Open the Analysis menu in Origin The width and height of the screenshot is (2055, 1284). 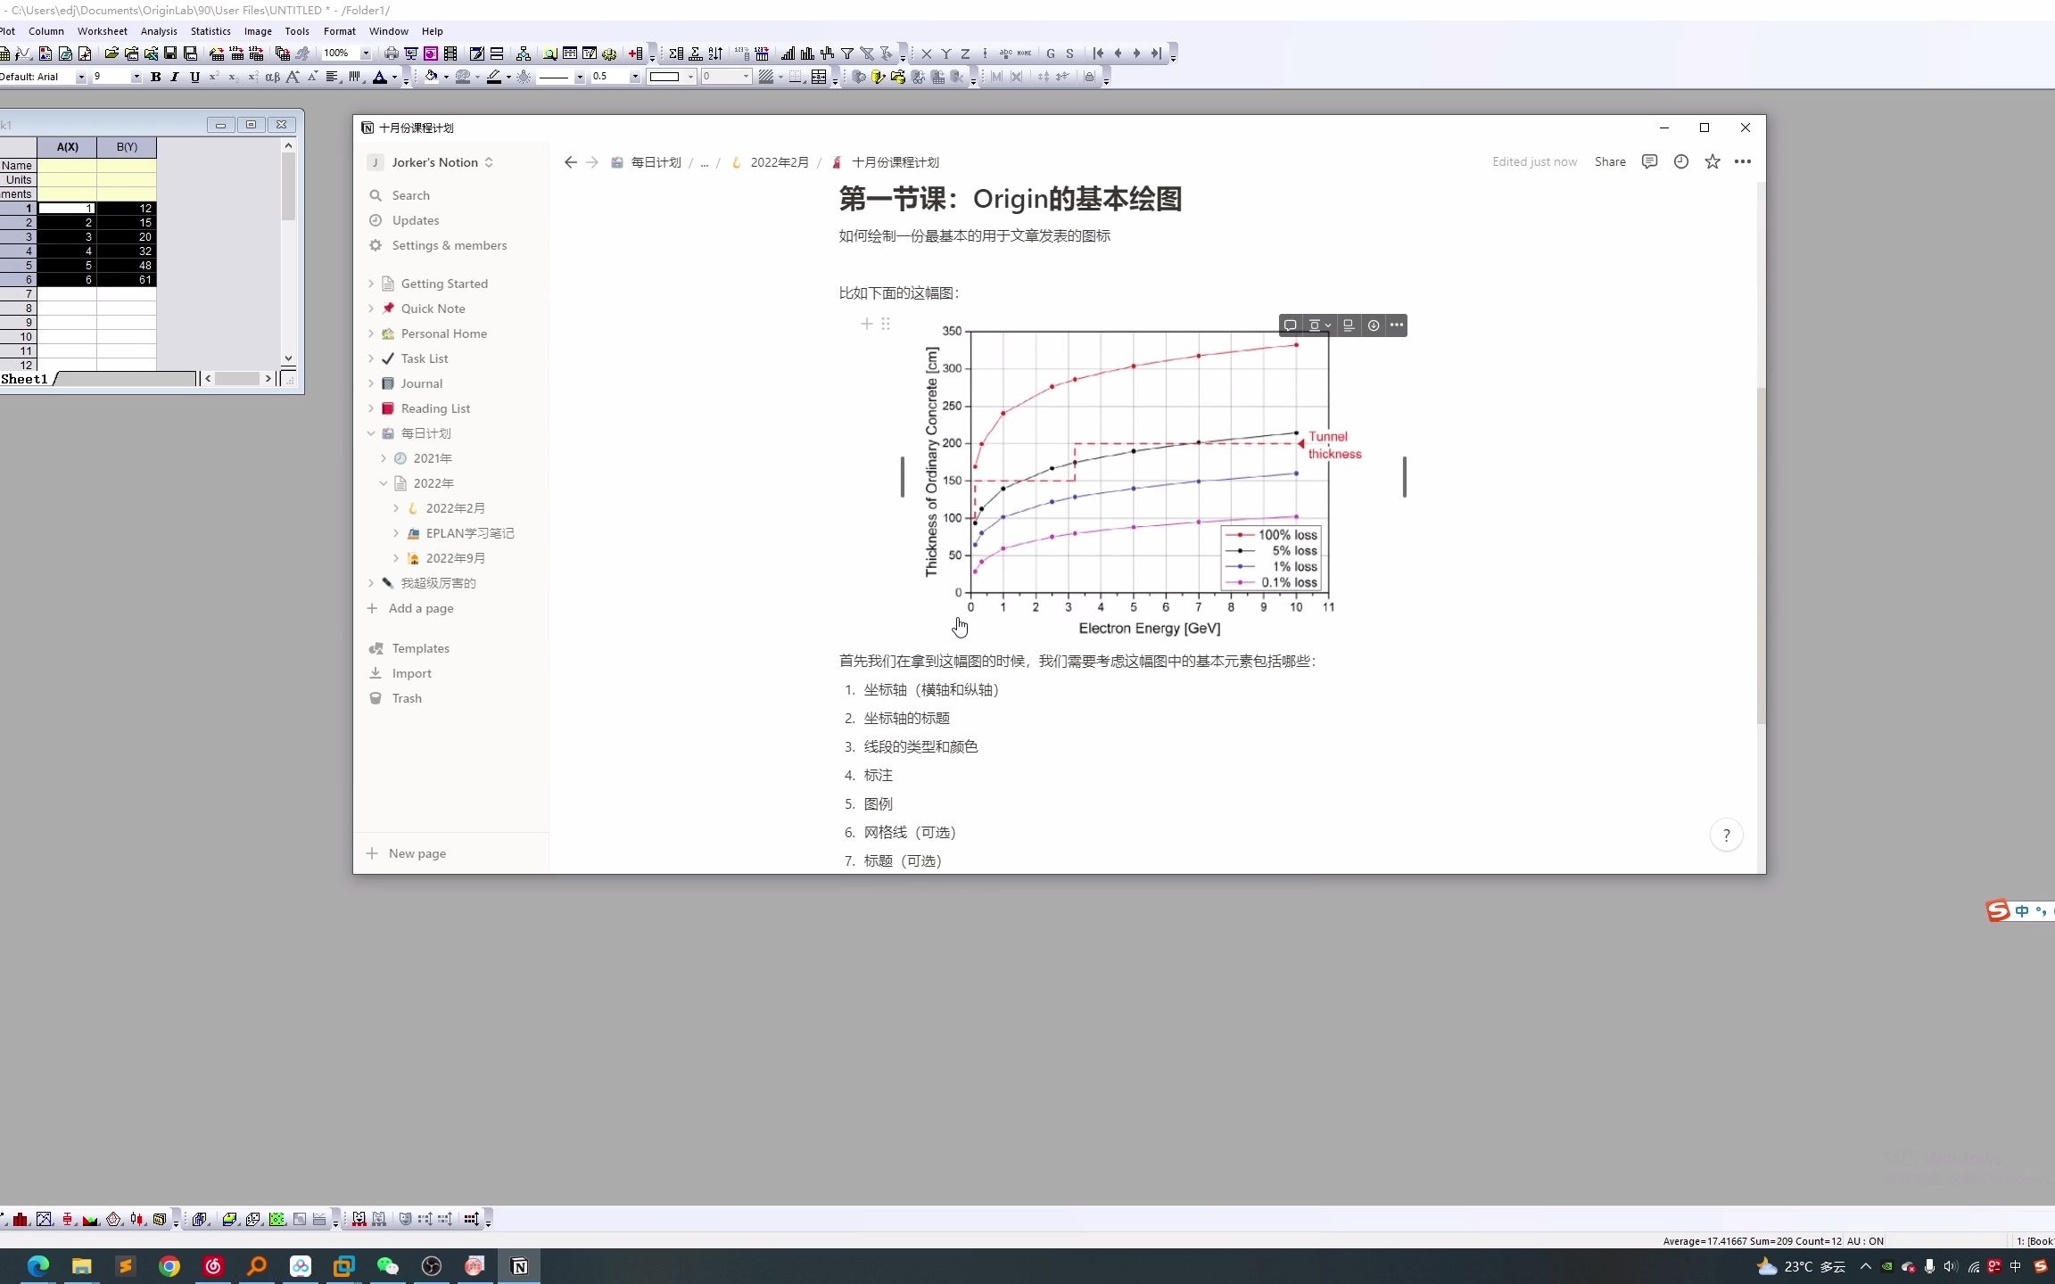[x=158, y=31]
